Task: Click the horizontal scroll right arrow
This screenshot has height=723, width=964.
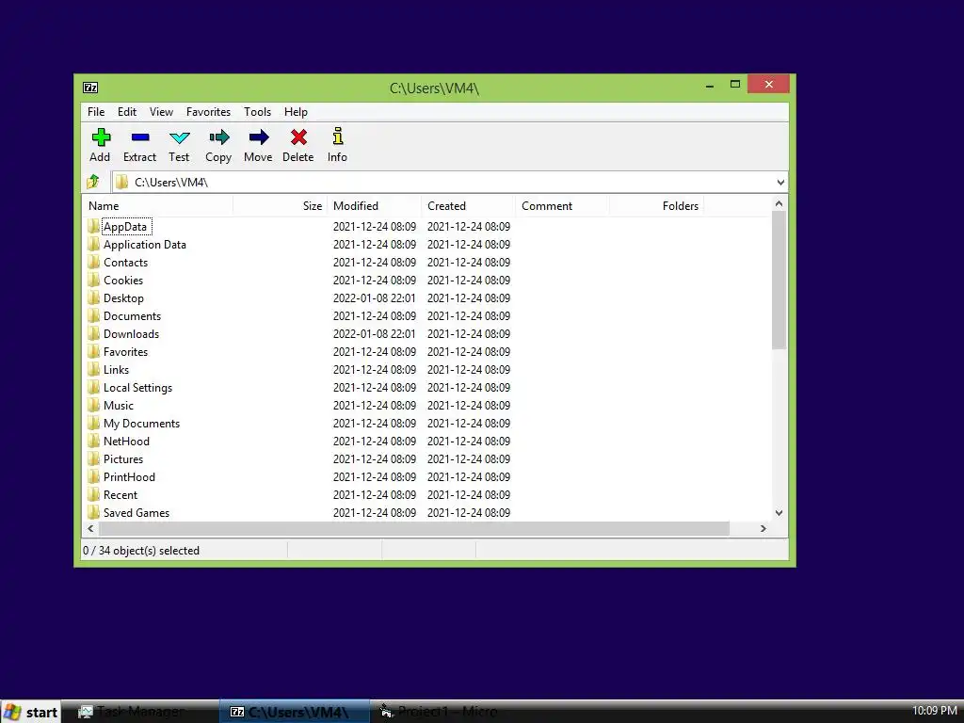Action: (763, 529)
